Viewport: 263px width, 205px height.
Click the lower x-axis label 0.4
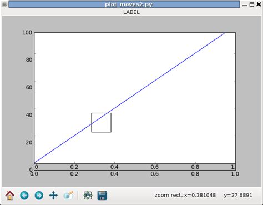[x=114, y=174]
